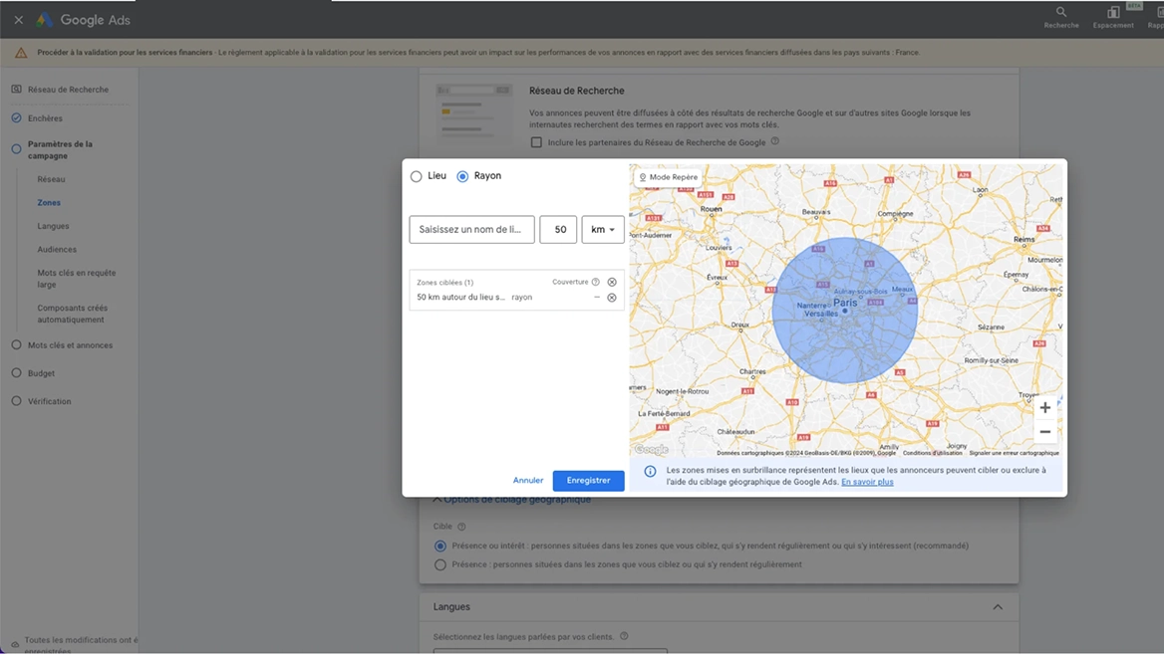The width and height of the screenshot is (1164, 654).
Task: Click the 50 km autour du lieu zone row
Action: [x=516, y=298]
